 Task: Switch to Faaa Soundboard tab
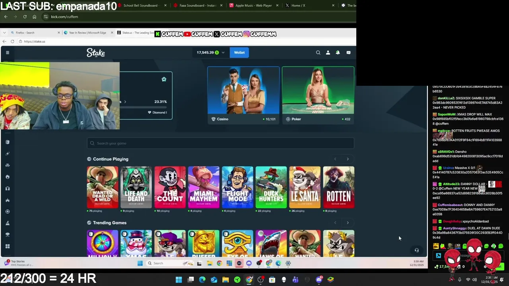point(198,6)
